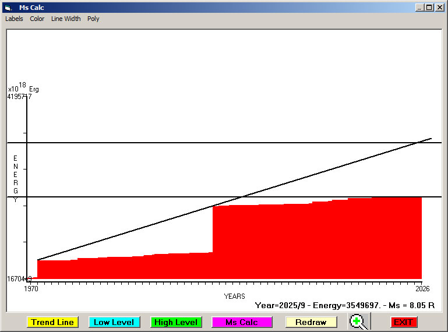
Task: Click the Ms Calc title bar icon
Action: 8,8
